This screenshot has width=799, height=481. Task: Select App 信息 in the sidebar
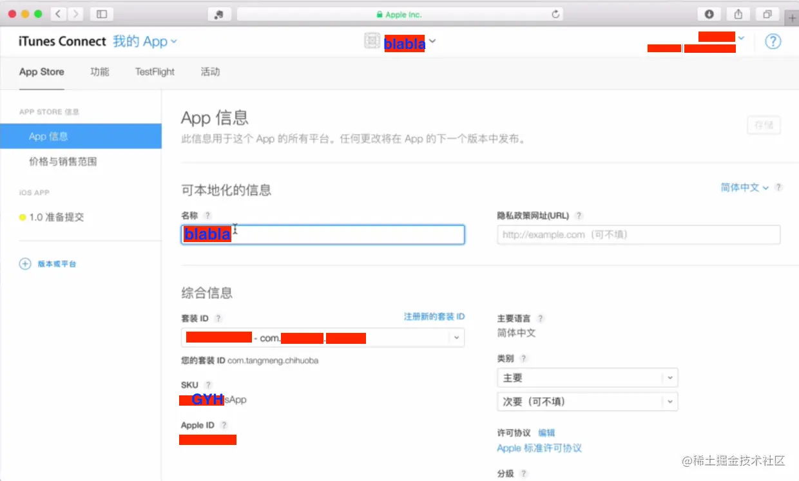click(81, 137)
